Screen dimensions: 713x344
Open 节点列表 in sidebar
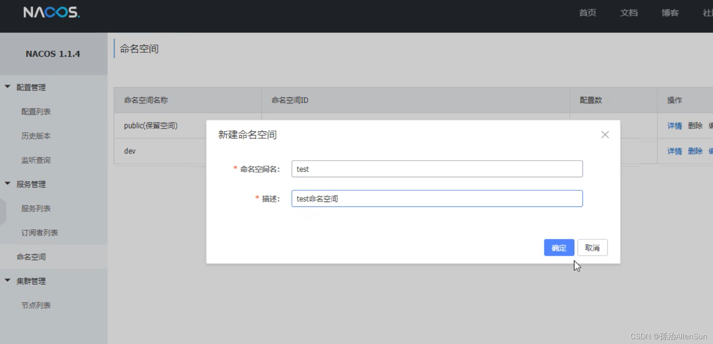(36, 305)
